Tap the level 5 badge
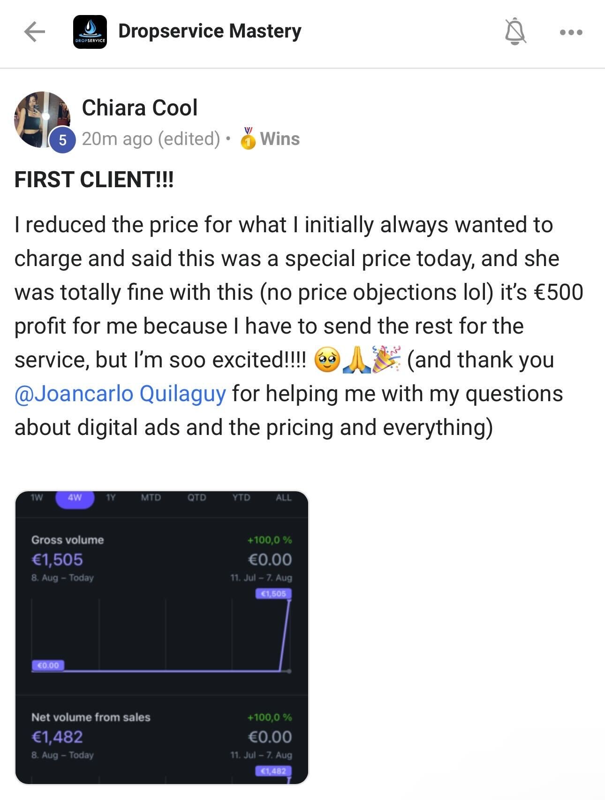This screenshot has height=800, width=605. (62, 140)
